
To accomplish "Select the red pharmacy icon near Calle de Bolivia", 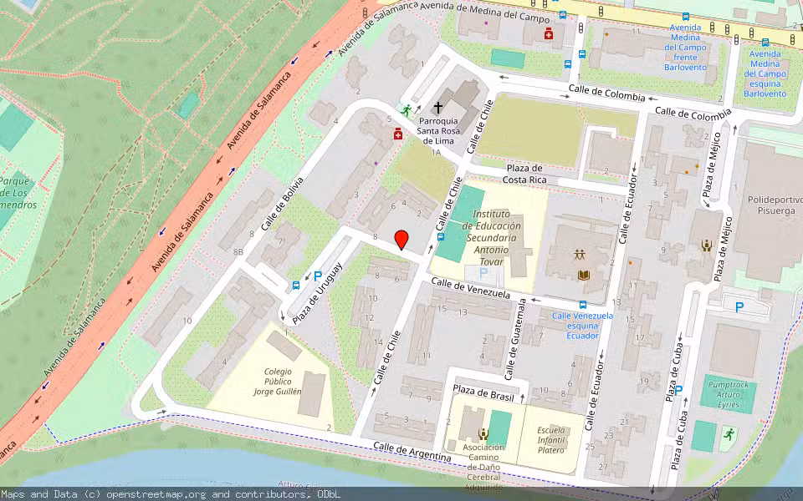I will (x=398, y=134).
